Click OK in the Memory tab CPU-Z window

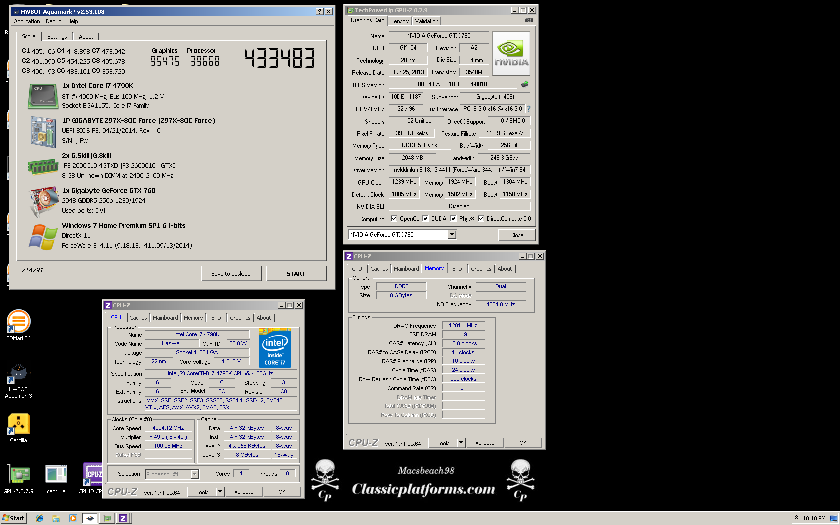(x=523, y=443)
